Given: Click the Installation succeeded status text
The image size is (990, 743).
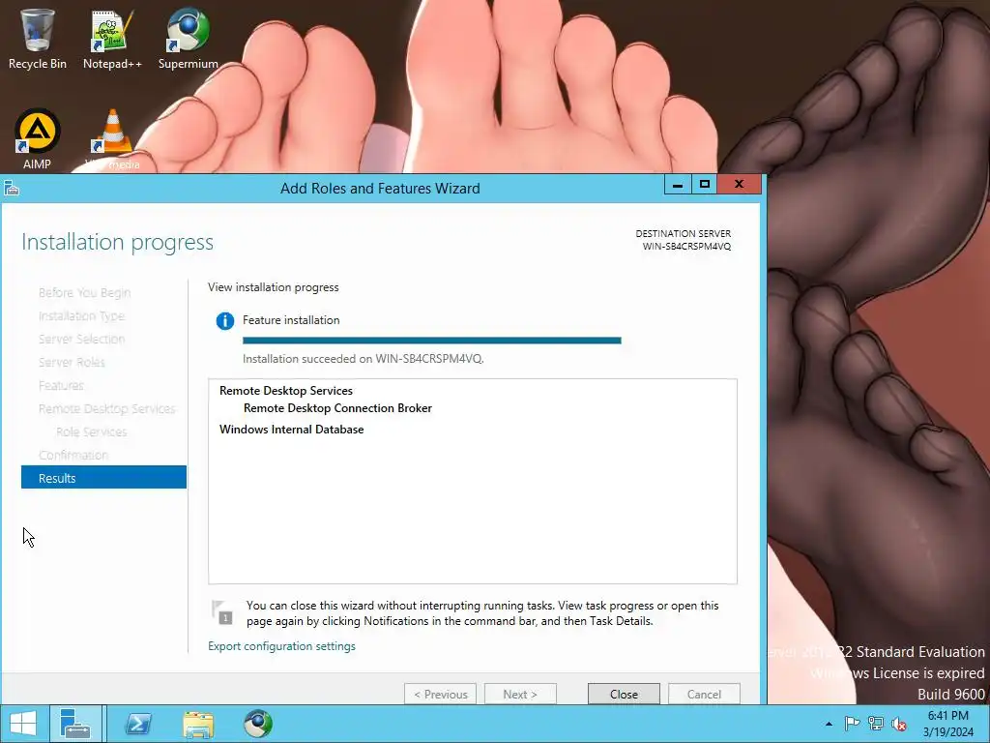Looking at the screenshot, I should pyautogui.click(x=364, y=359).
